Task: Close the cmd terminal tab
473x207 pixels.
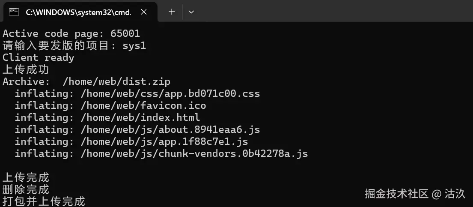Action: (144, 12)
